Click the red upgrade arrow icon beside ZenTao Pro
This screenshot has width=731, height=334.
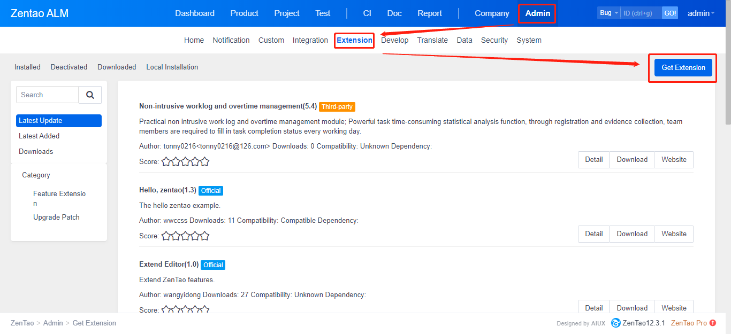pos(713,323)
